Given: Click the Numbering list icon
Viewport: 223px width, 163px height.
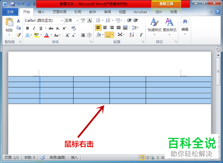Looking at the screenshot, I should tap(108, 21).
